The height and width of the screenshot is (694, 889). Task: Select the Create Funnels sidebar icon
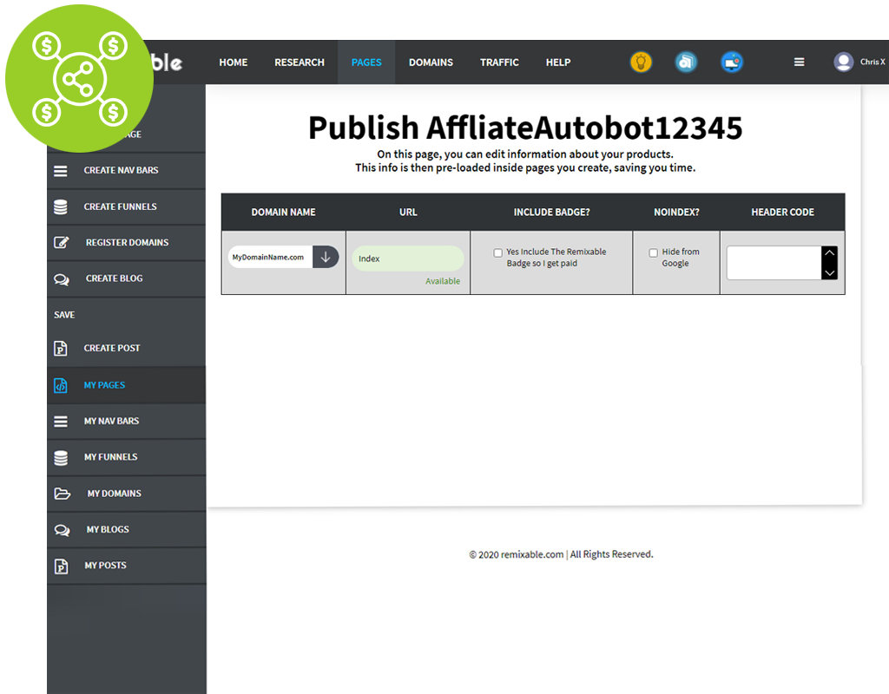pos(61,206)
